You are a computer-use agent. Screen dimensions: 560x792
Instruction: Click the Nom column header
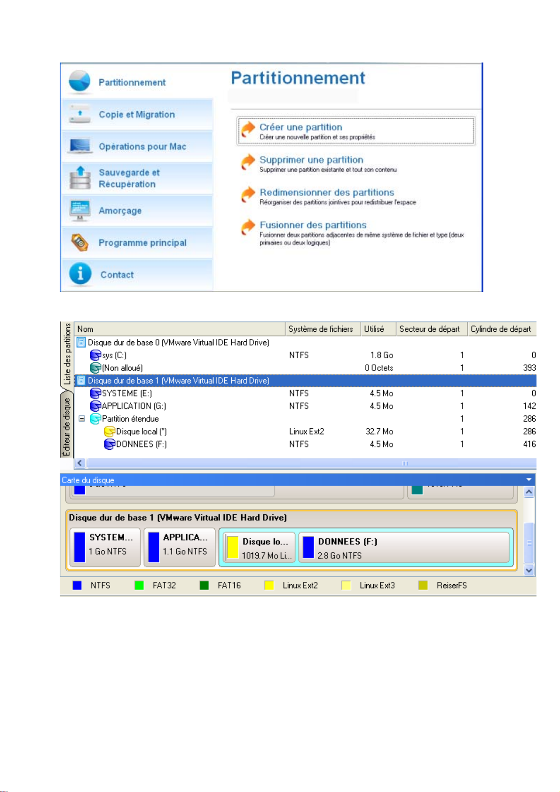click(x=180, y=329)
